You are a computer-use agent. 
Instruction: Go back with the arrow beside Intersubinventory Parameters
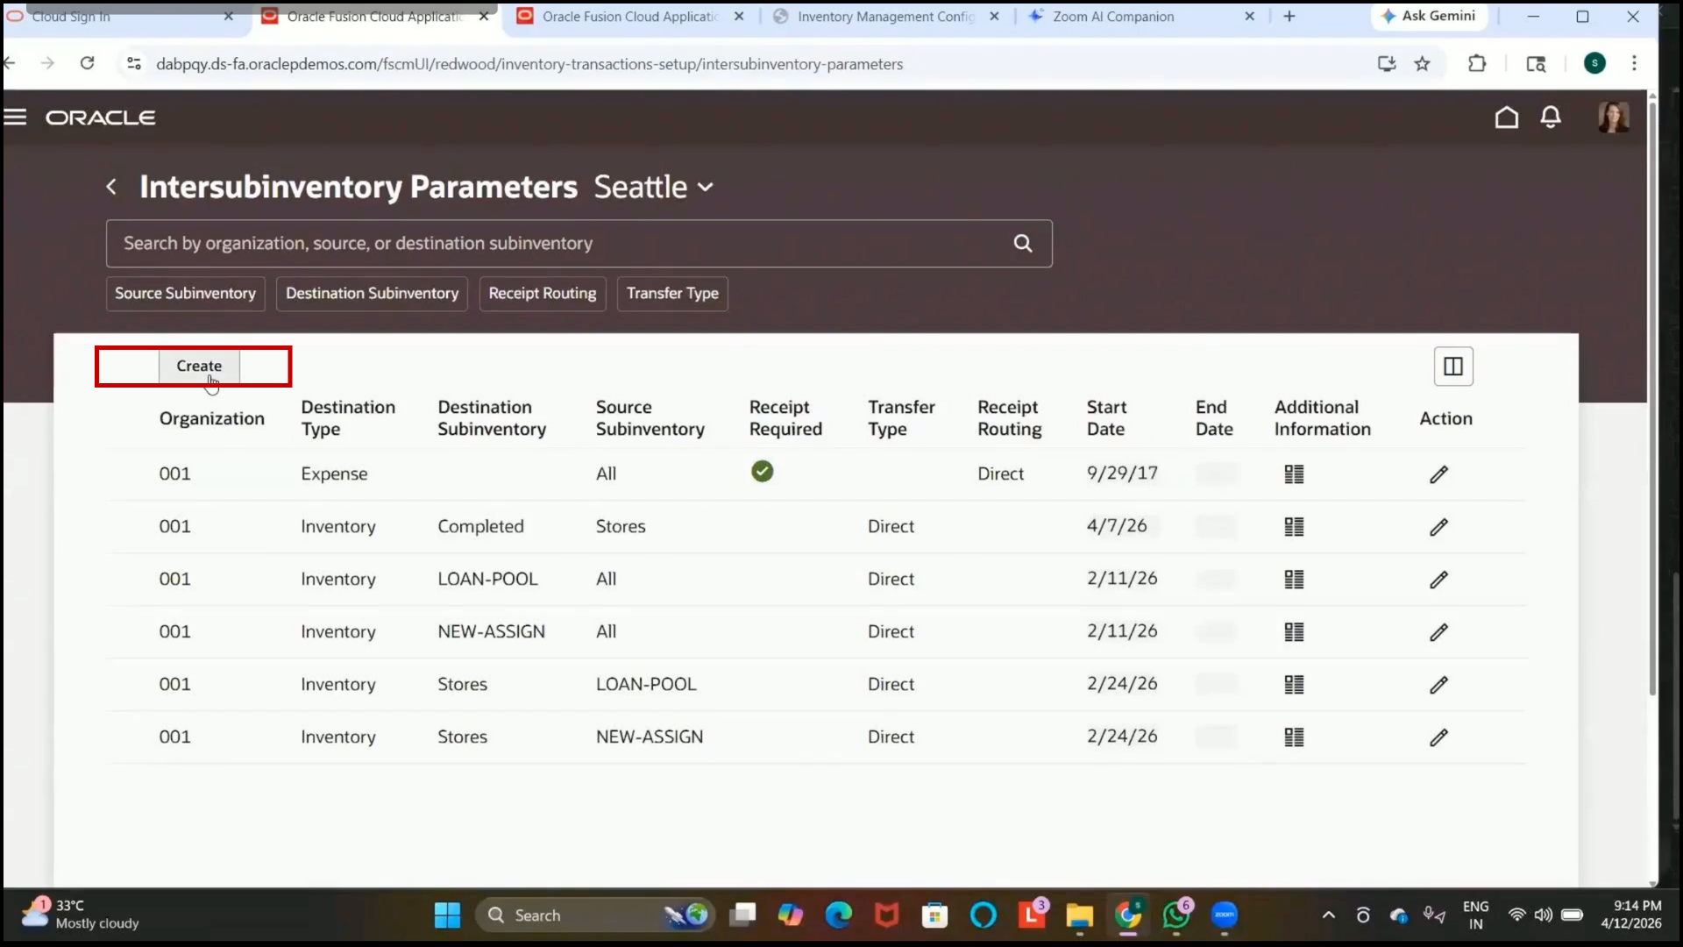[x=111, y=187]
